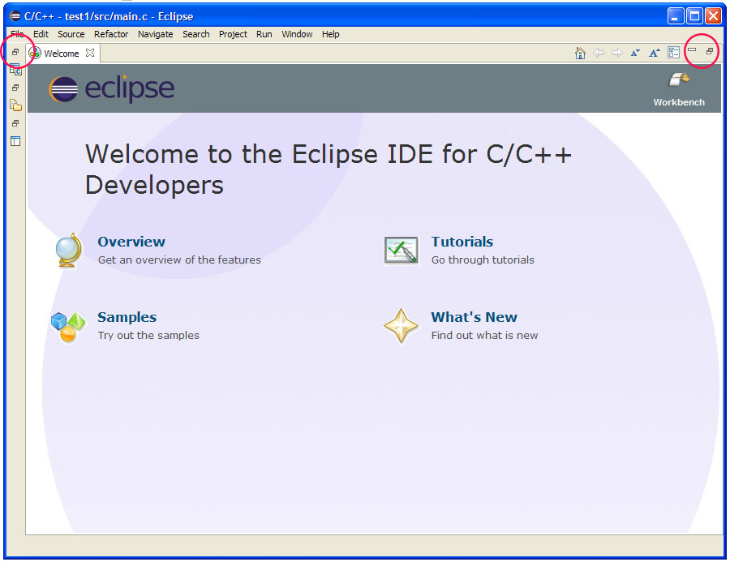Viewport: 730px width, 562px height.
Task: Click the Navigate Back arrow icon
Action: tap(599, 53)
